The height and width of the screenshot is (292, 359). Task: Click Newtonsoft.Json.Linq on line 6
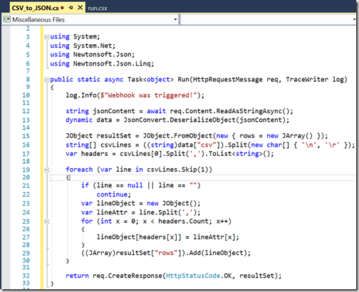click(x=112, y=63)
